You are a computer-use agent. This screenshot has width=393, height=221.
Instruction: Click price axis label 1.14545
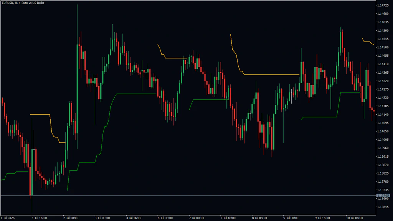(383, 39)
